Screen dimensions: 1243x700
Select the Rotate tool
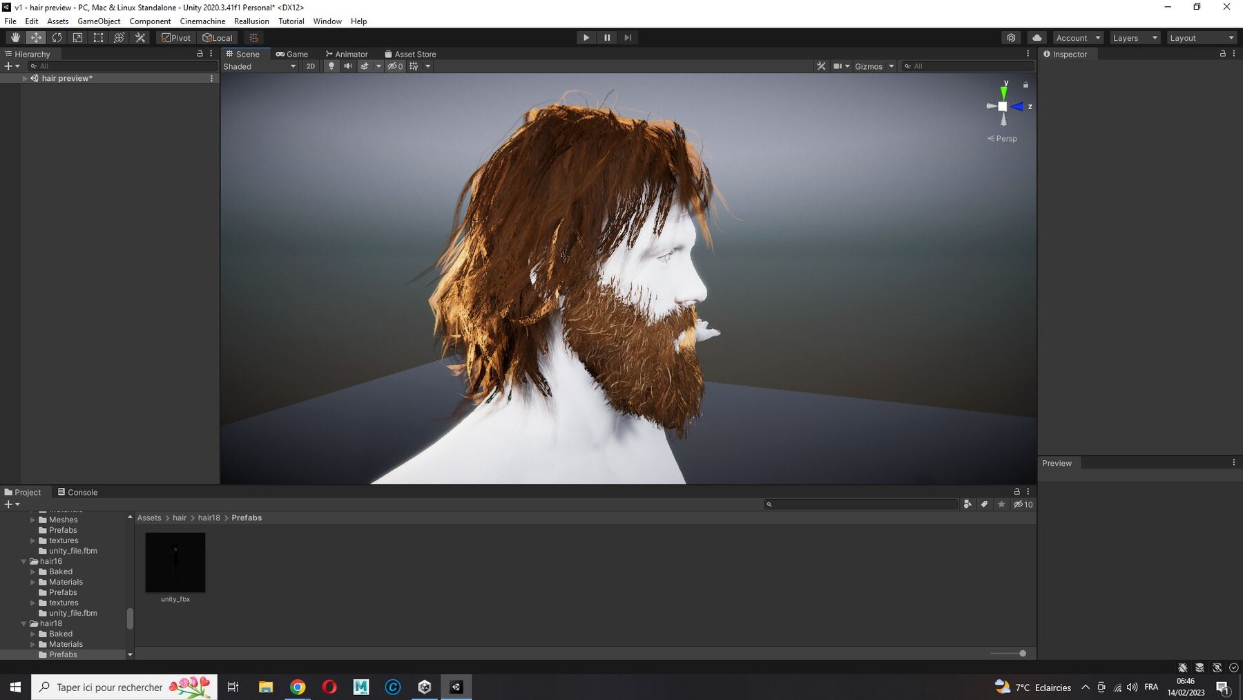pos(57,38)
